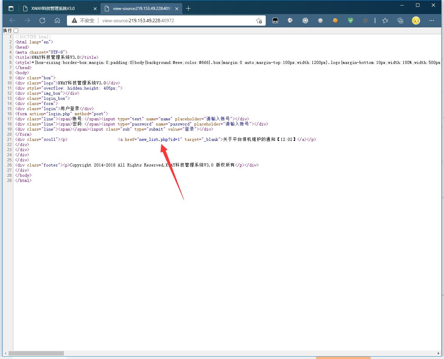Open the Favorites list
Viewport: 444px width, 359px height.
coord(385,21)
